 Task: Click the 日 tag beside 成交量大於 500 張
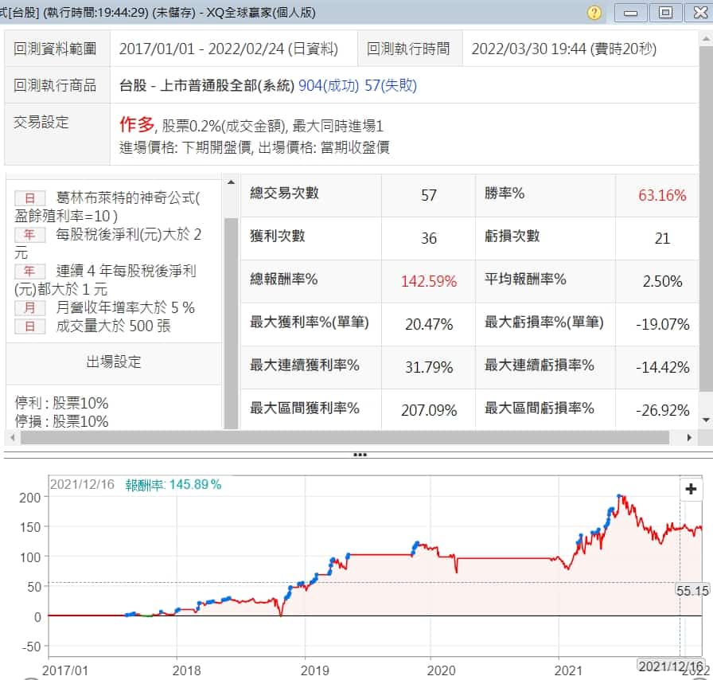[30, 326]
